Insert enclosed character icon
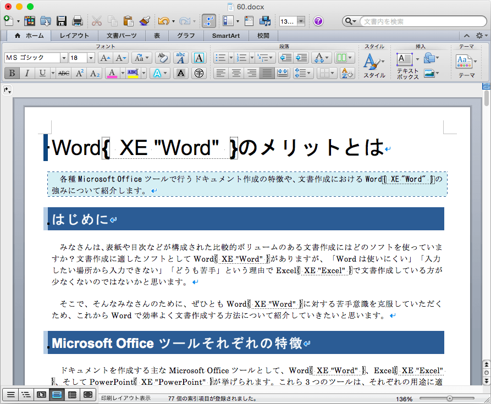This screenshot has width=491, height=404. point(199,73)
